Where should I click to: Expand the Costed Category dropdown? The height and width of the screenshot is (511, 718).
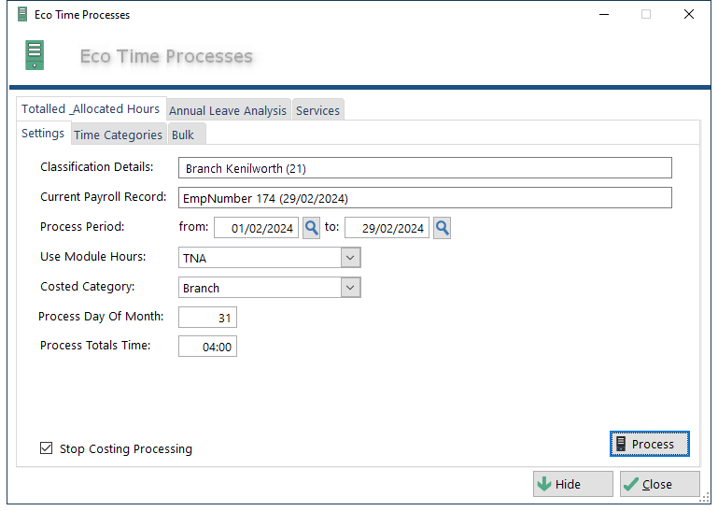[350, 288]
